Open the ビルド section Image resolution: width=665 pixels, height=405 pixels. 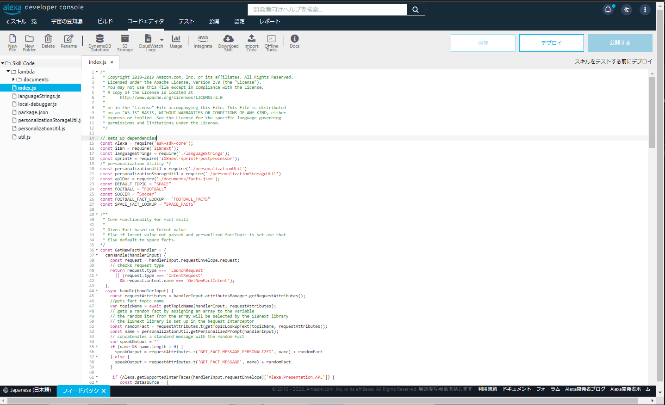click(x=105, y=21)
